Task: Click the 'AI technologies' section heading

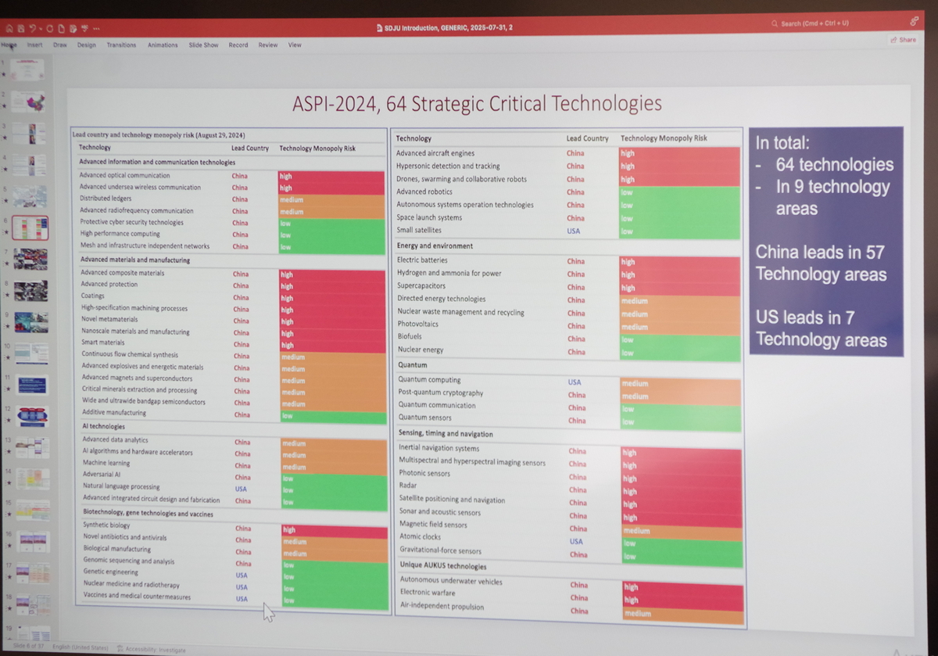Action: point(103,427)
